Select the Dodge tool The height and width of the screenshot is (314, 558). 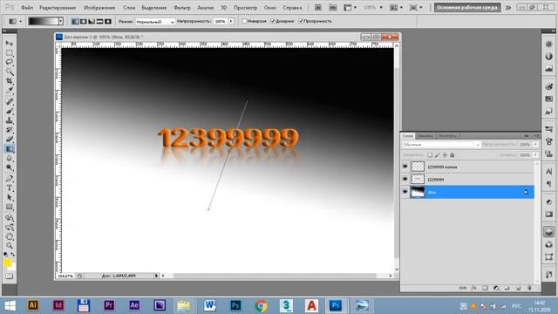coord(10,167)
